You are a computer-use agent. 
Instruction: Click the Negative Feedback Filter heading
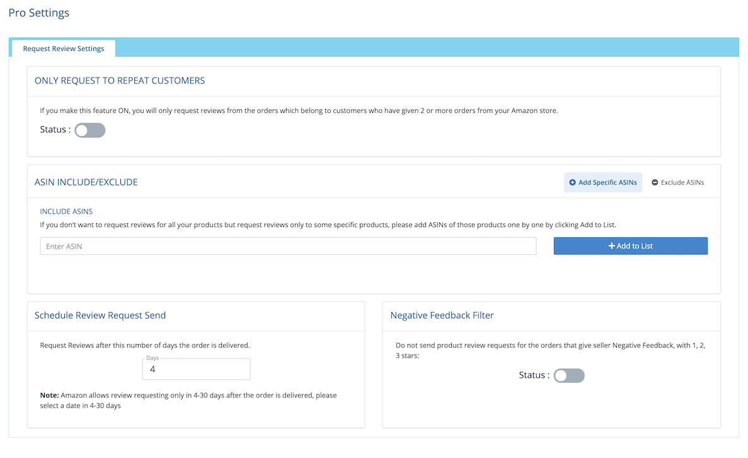click(442, 315)
